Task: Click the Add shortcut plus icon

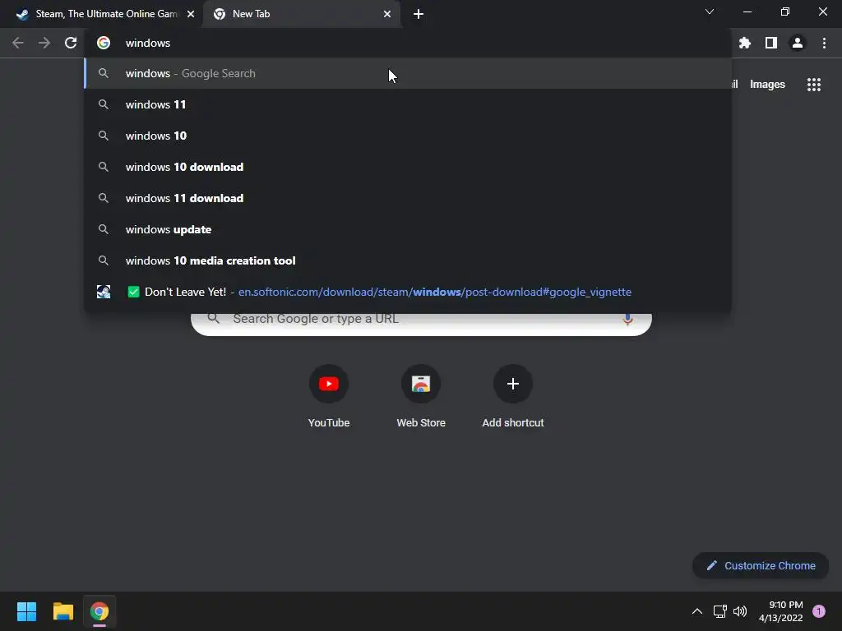Action: (x=513, y=384)
